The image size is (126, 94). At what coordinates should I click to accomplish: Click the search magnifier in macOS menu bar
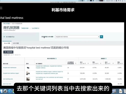point(125,1)
